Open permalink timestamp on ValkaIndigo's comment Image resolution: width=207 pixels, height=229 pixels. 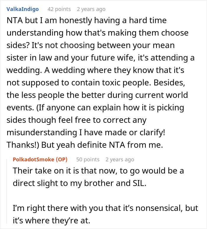91,9
